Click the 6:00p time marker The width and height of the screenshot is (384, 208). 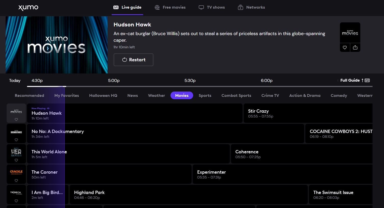click(x=267, y=80)
